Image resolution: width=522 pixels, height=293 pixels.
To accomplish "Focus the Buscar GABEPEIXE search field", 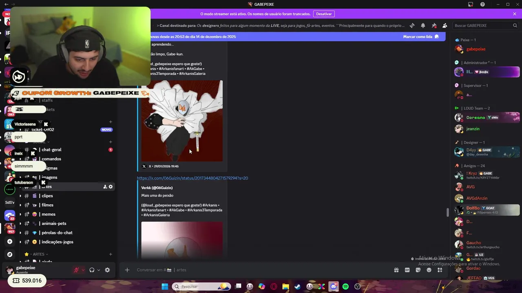I will (485, 25).
